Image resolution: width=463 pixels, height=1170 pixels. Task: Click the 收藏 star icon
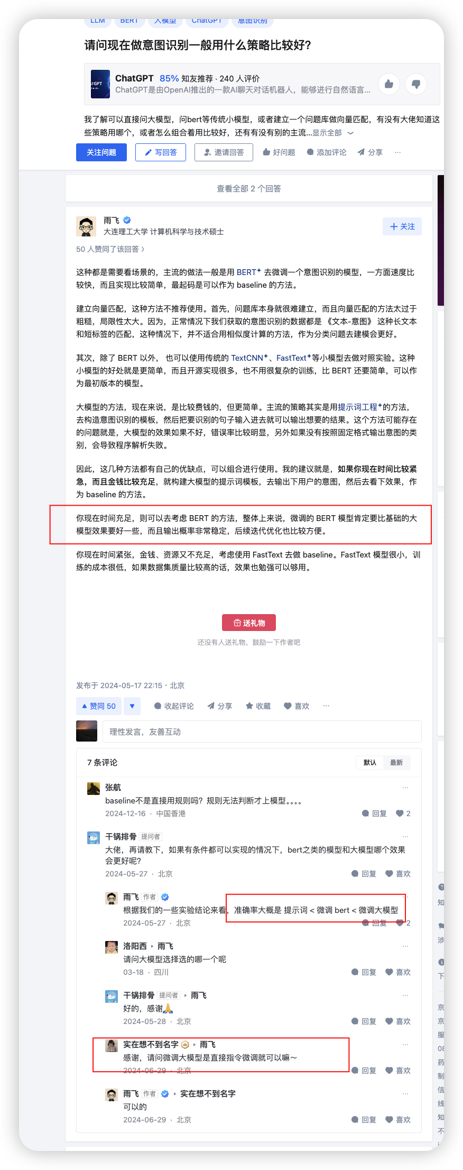point(249,706)
